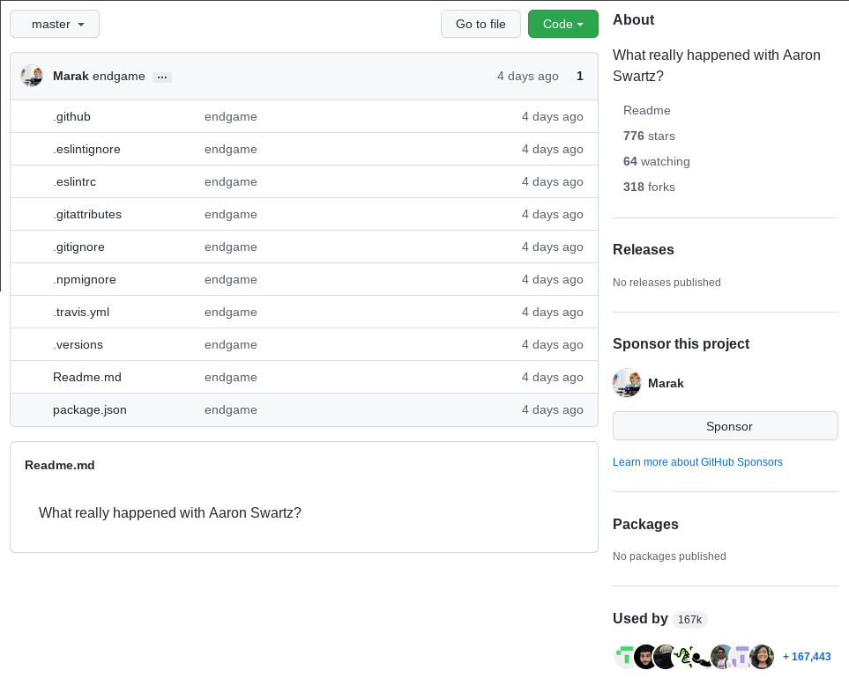Open Marak's name link under Sponsor this project
Viewport: 849px width, 685px height.
666,383
